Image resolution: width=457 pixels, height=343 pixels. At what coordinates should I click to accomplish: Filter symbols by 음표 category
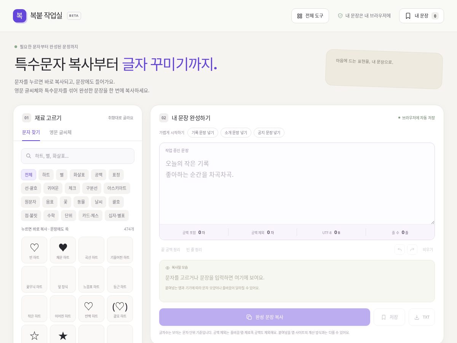[x=50, y=202]
